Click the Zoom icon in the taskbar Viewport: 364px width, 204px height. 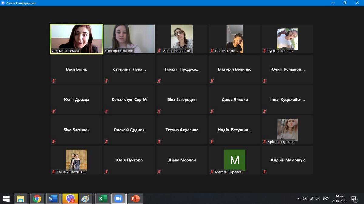[x=118, y=199]
